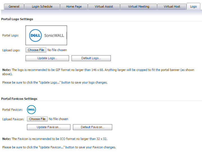Click the Portal Logo: label

(x=10, y=35)
